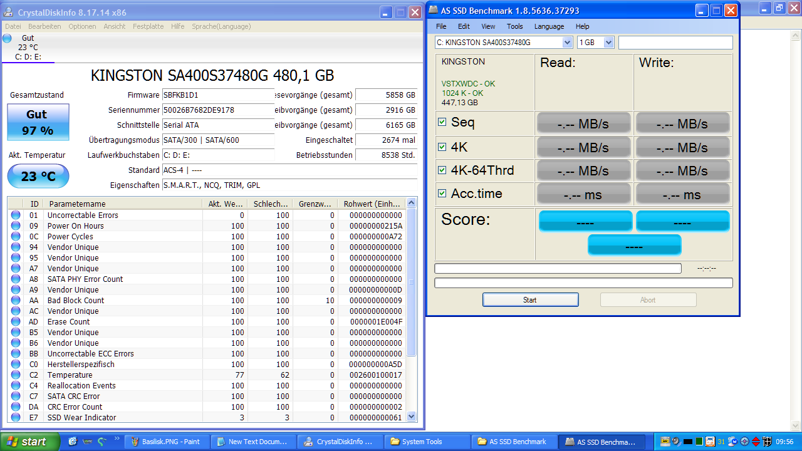Open the drive selection dropdown in AS SSD
The width and height of the screenshot is (802, 451).
[567, 42]
